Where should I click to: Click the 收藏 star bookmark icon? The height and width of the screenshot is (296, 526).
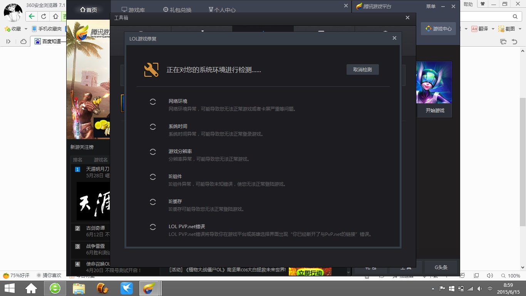click(7, 29)
